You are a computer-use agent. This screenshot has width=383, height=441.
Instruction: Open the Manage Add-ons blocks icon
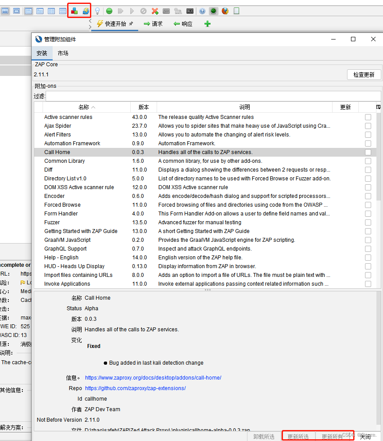click(74, 11)
